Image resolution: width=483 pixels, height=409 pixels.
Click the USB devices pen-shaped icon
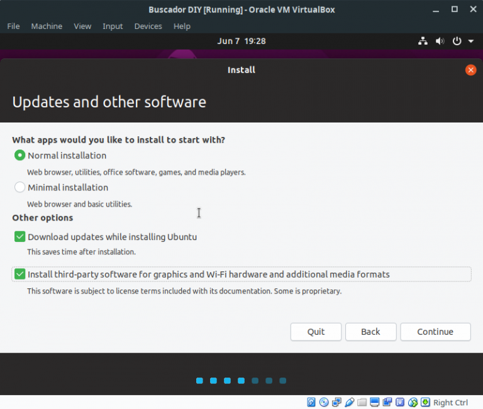pyautogui.click(x=349, y=402)
